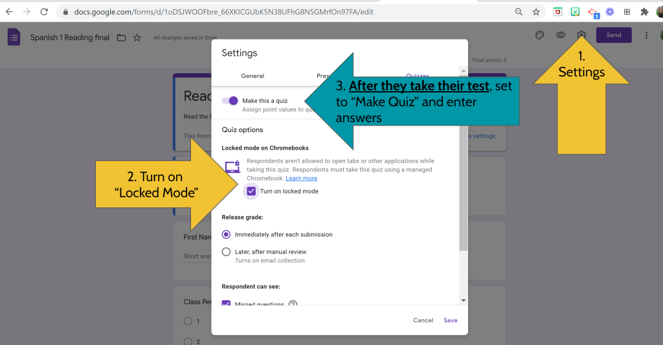Viewport: 663px width, 345px height.
Task: Click the Save button in Settings
Action: 450,320
